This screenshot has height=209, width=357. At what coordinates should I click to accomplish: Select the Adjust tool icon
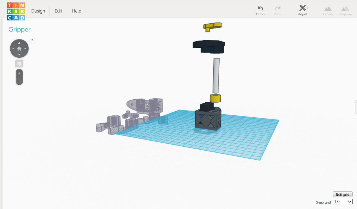pos(302,8)
